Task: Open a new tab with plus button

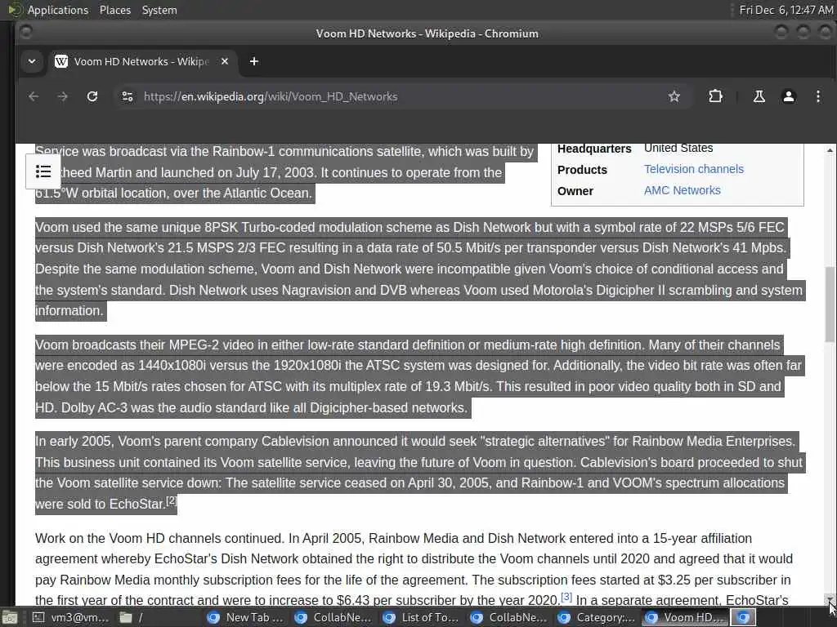Action: 254,61
